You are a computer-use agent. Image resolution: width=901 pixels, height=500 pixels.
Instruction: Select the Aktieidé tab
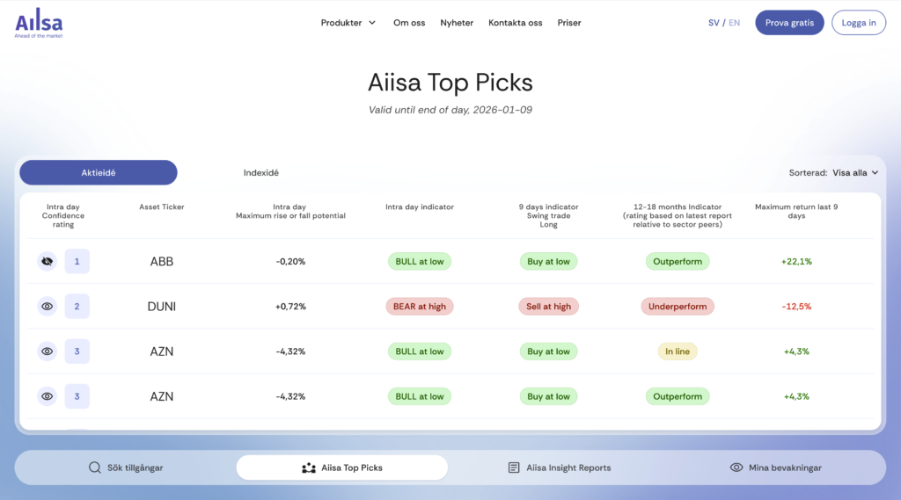point(99,173)
